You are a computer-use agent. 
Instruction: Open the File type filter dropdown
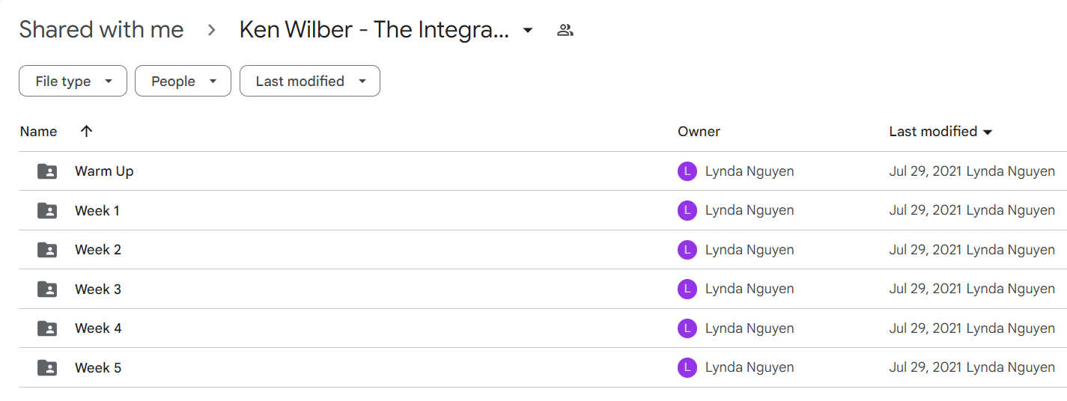(x=73, y=82)
